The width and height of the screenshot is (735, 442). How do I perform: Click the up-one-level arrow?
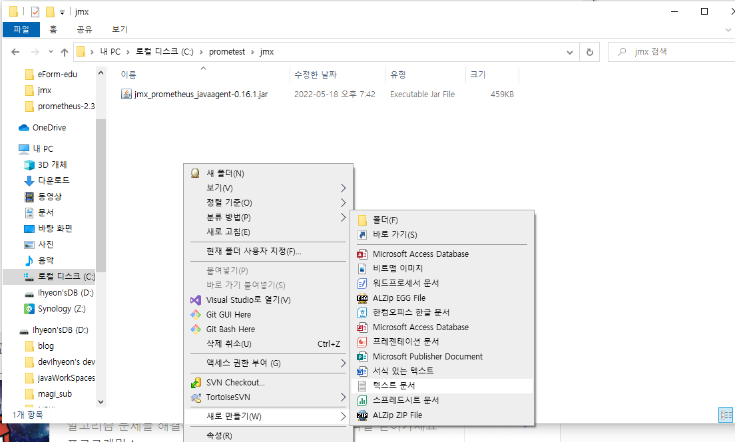coord(65,52)
